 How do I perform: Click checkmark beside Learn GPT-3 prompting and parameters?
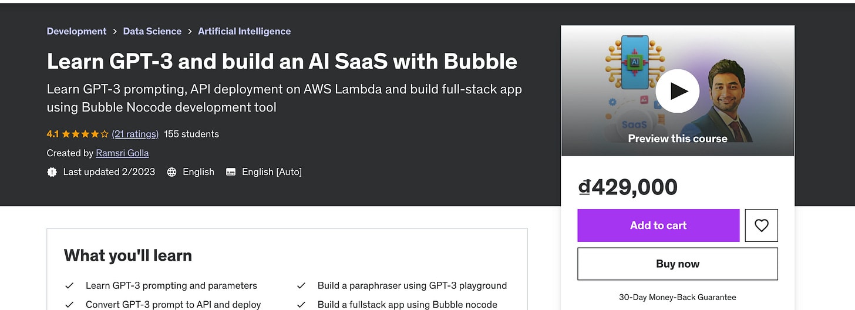tap(69, 286)
